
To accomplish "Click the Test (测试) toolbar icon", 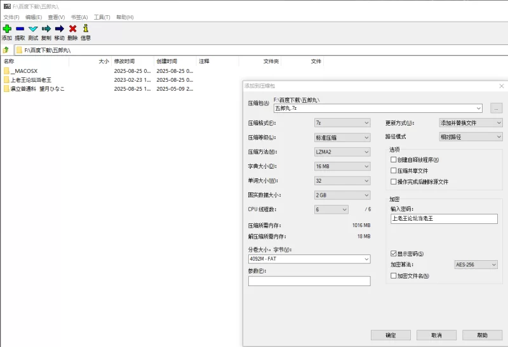I will click(x=33, y=29).
